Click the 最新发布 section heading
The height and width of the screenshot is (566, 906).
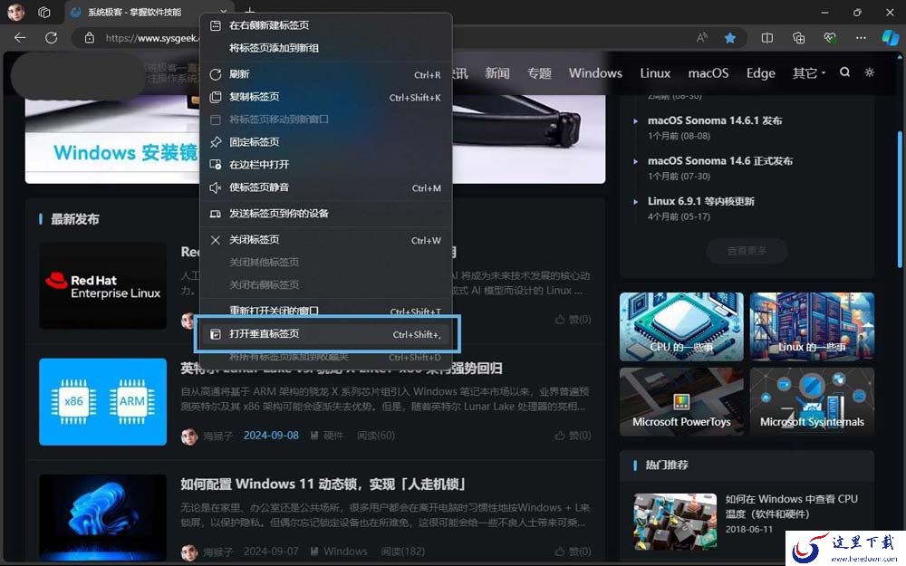74,219
